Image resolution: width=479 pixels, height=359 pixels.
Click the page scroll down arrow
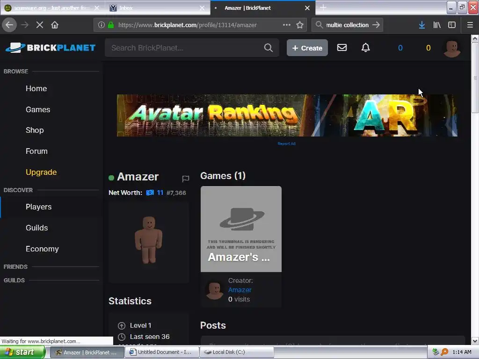click(475, 341)
